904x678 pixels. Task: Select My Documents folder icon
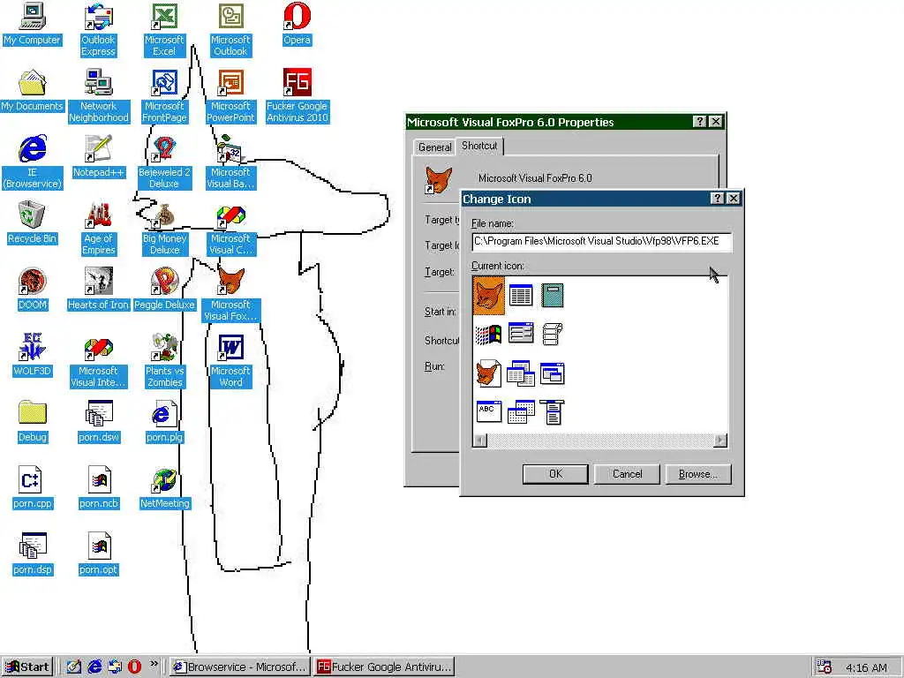coord(32,91)
